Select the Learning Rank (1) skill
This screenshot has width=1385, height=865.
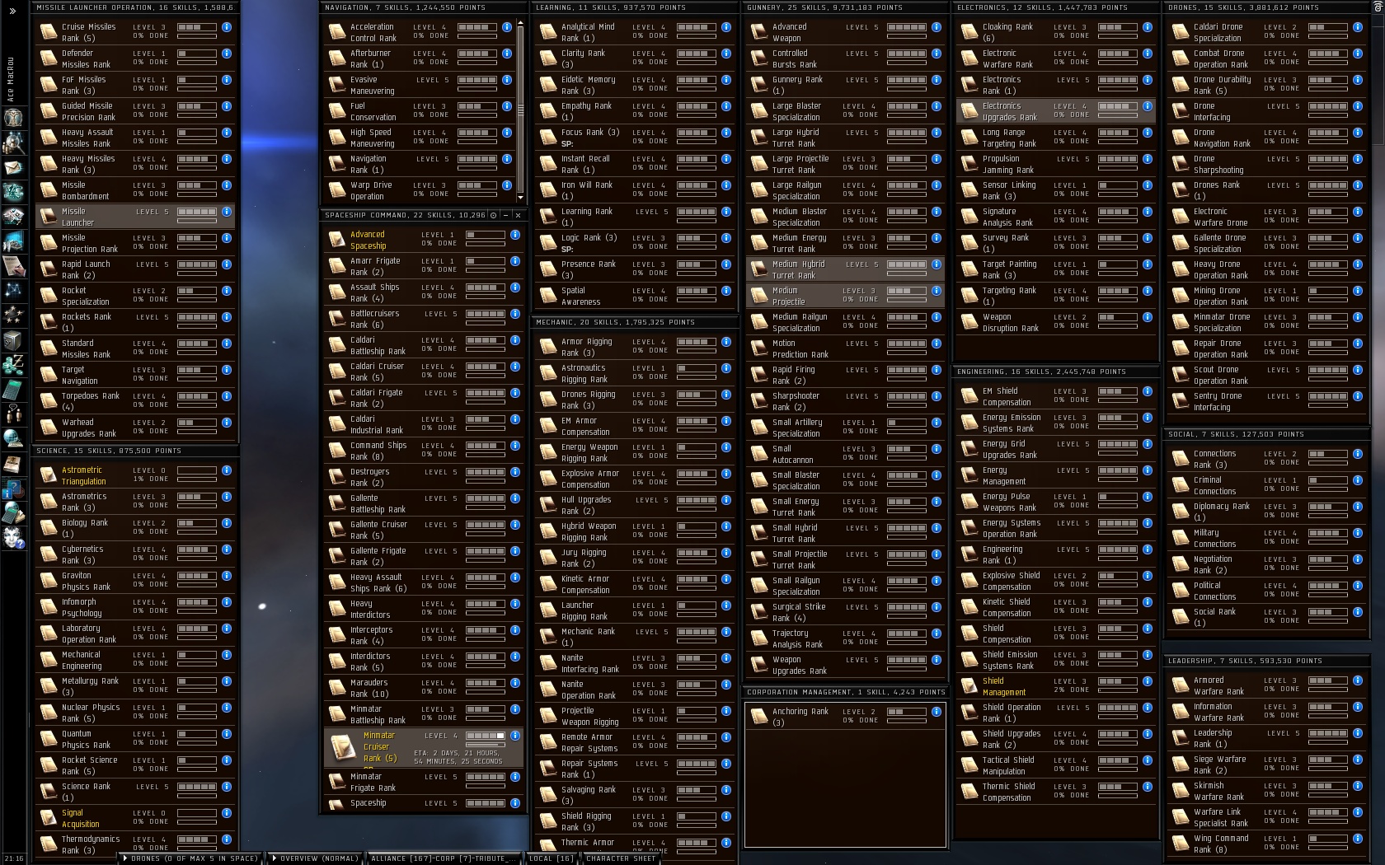(x=635, y=217)
